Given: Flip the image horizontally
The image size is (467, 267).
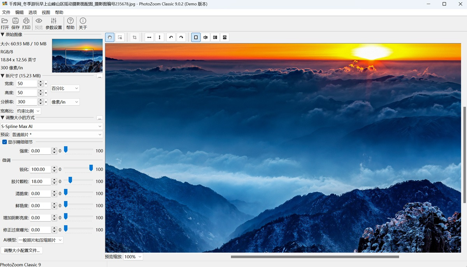Looking at the screenshot, I should click(x=149, y=37).
